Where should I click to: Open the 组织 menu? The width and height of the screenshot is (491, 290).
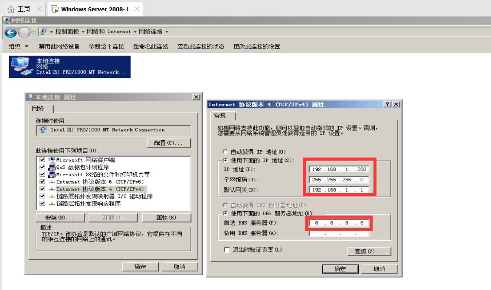[x=19, y=46]
